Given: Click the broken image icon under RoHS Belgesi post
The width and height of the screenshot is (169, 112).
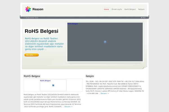Looking at the screenshot, I should click(x=53, y=85).
